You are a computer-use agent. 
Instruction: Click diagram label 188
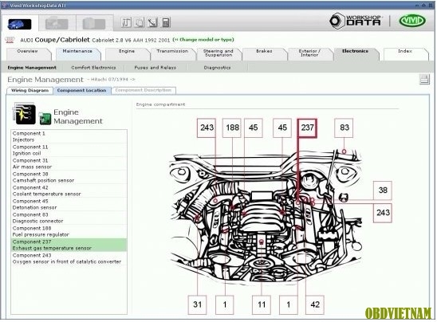[x=232, y=128]
